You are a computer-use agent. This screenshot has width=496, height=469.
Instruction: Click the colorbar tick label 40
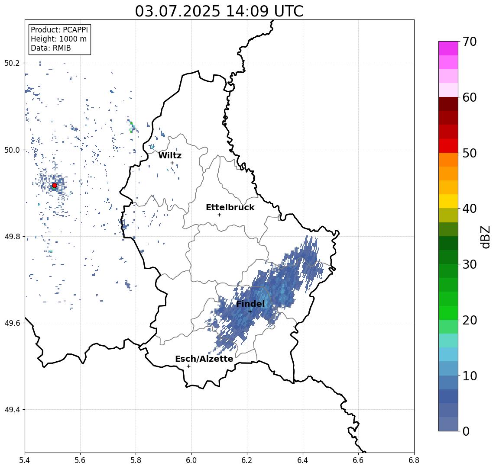(x=470, y=209)
